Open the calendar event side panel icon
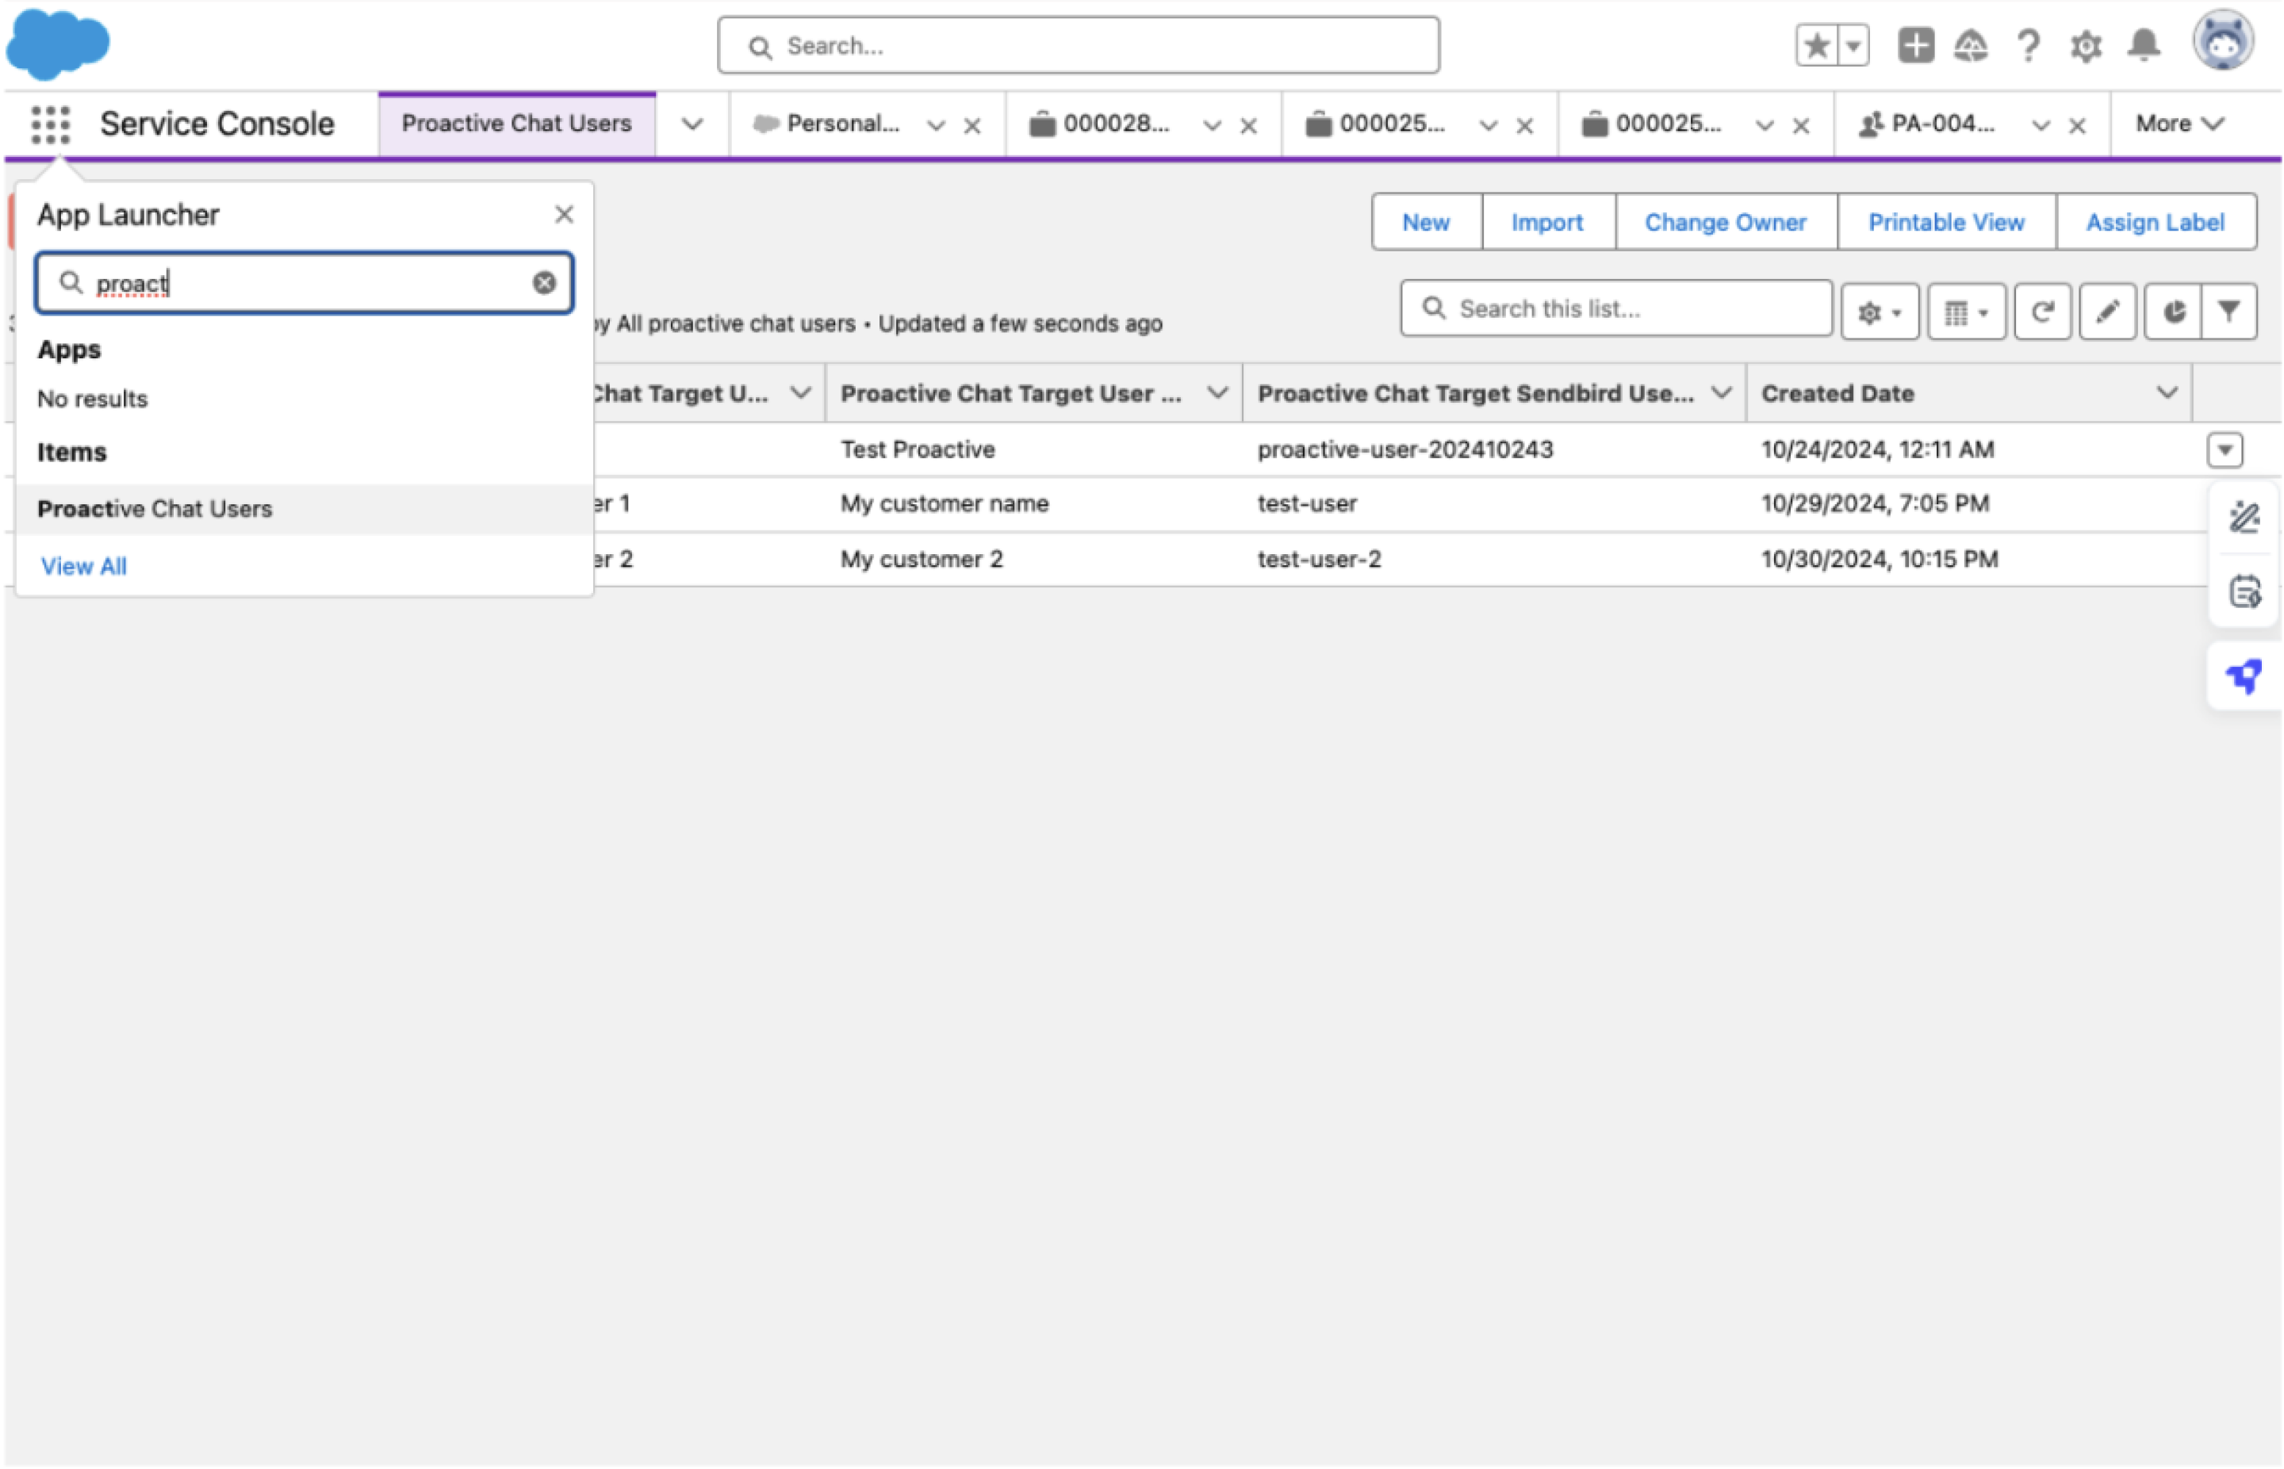This screenshot has height=1469, width=2284. (x=2244, y=591)
